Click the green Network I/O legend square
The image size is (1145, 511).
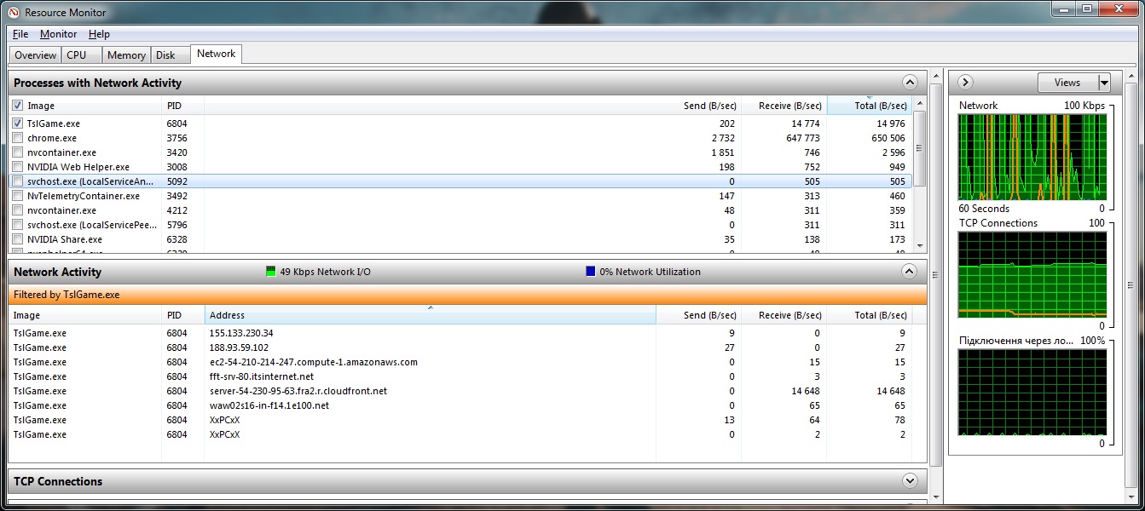pos(271,272)
